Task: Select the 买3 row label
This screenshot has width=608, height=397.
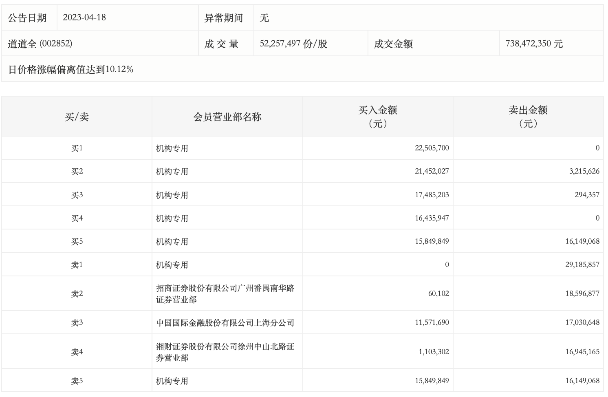Action: [x=77, y=195]
